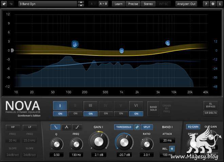Image resolution: width=224 pixels, height=162 pixels.
Task: Open the info icon
Action: coord(220,4)
